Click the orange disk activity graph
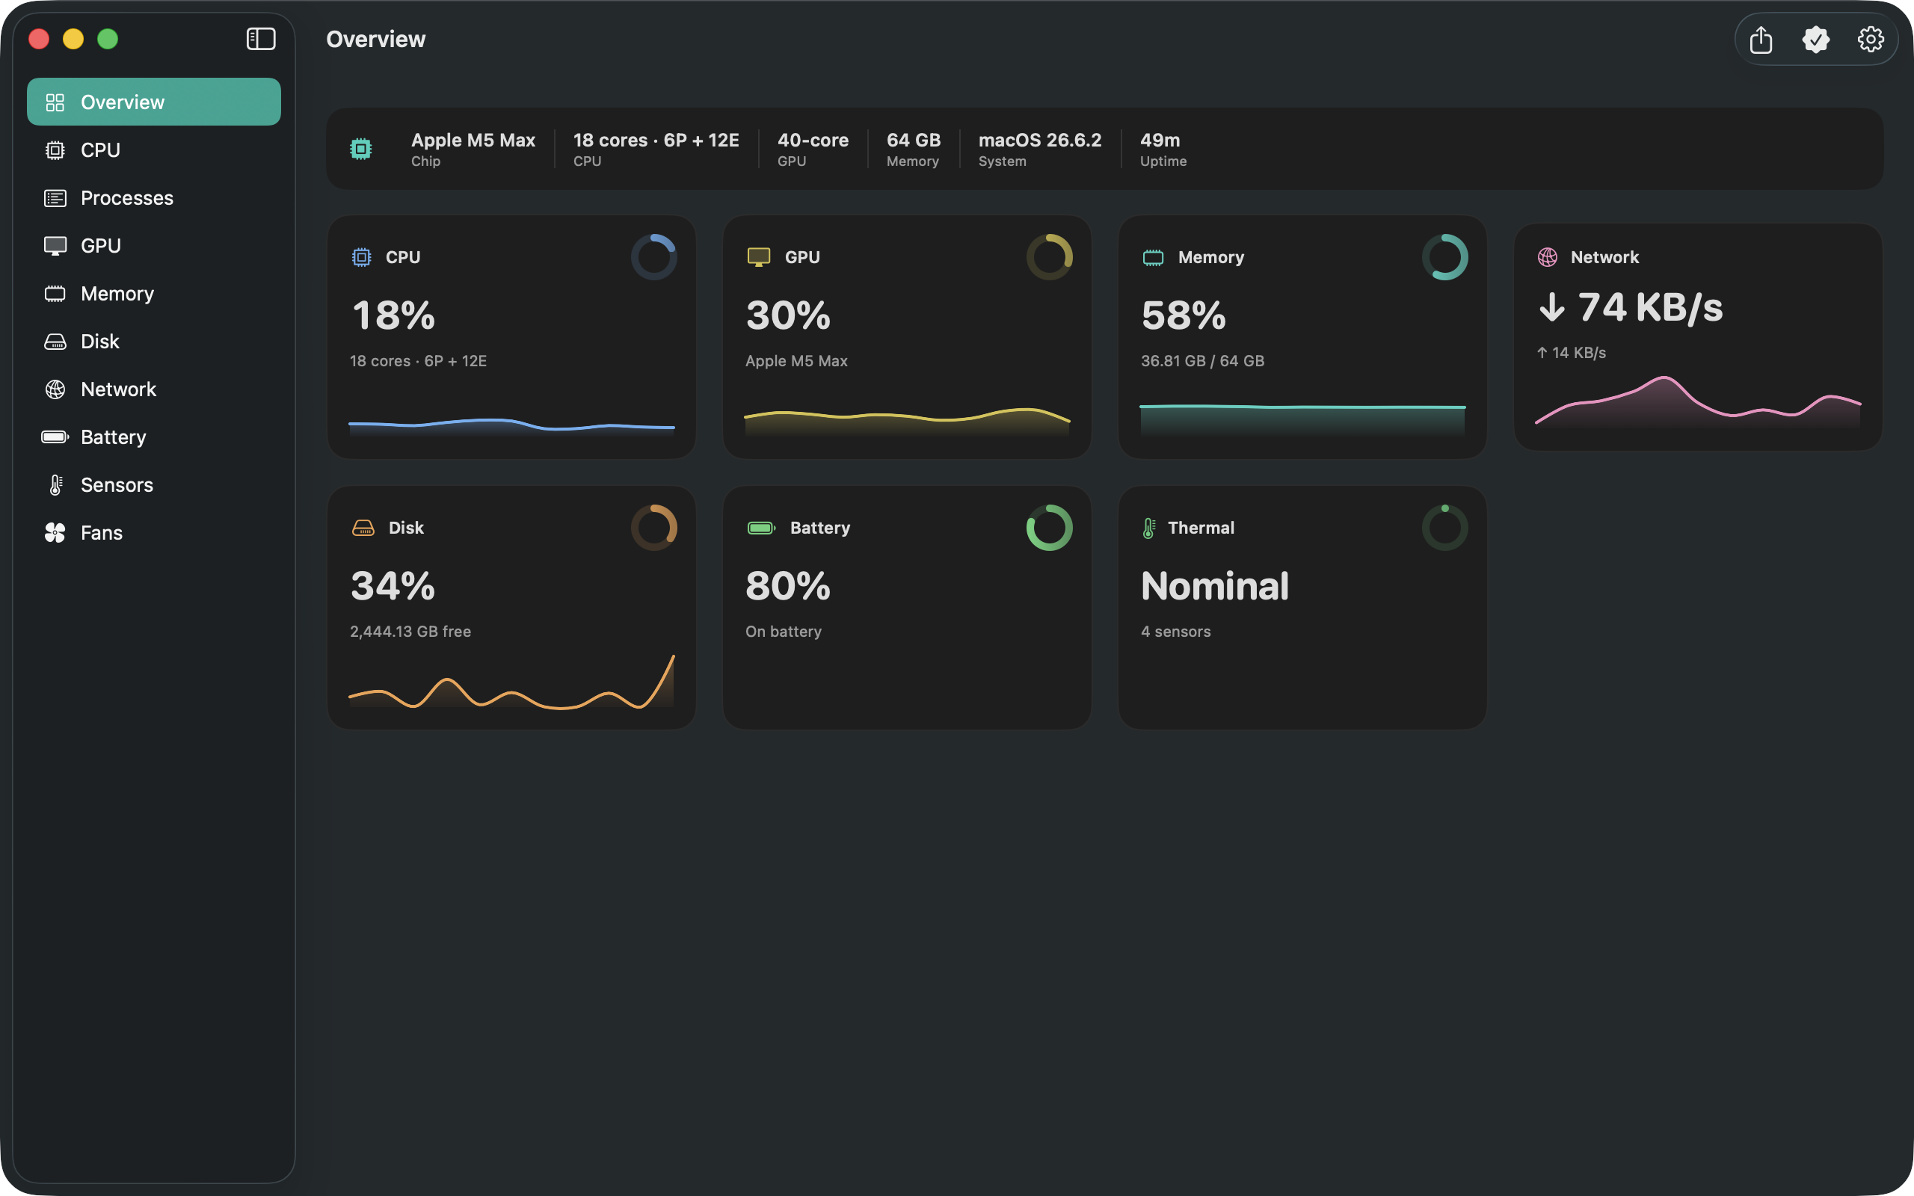The height and width of the screenshot is (1196, 1914). pos(511,681)
